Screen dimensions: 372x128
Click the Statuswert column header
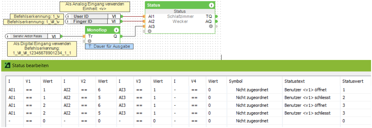pyautogui.click(x=355, y=81)
